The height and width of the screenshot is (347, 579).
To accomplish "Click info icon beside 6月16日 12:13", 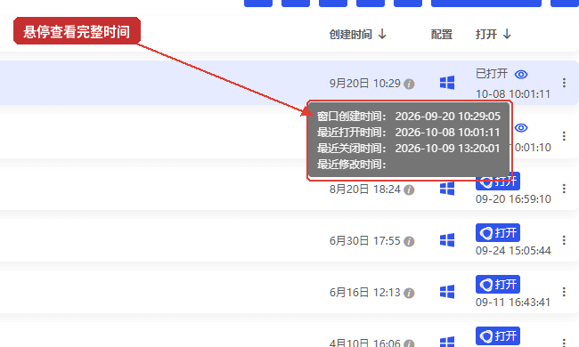I will [409, 293].
